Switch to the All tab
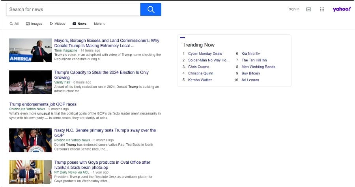Image resolution: width=355 pixels, height=187 pixels. [14, 24]
